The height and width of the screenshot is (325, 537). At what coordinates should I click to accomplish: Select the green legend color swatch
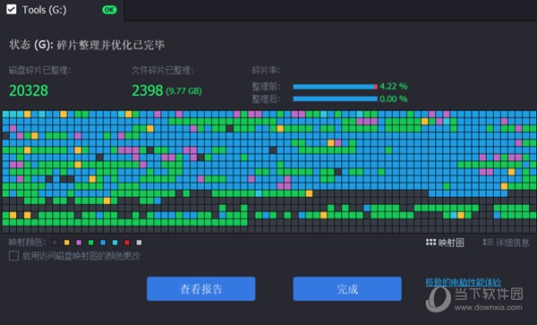click(90, 243)
